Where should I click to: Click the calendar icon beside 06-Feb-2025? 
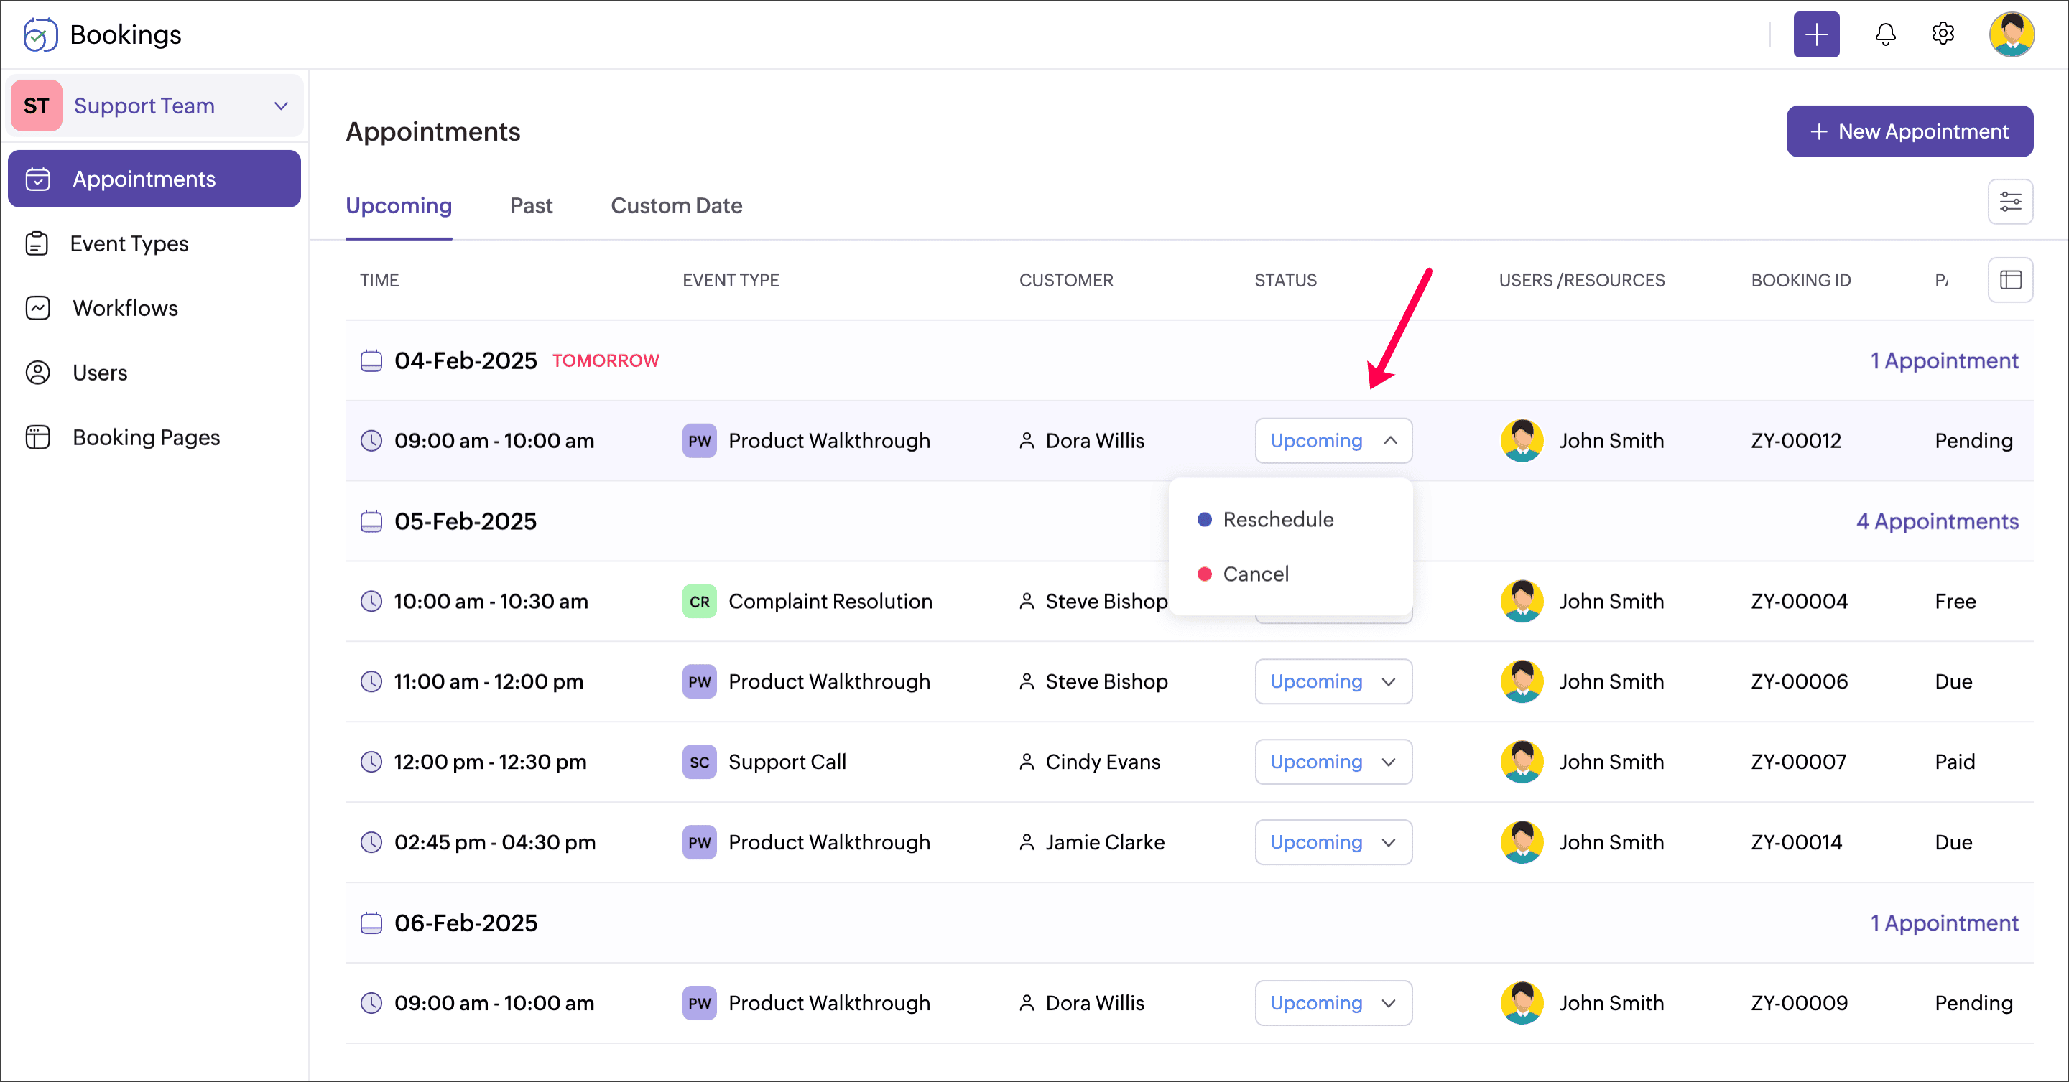pos(371,923)
